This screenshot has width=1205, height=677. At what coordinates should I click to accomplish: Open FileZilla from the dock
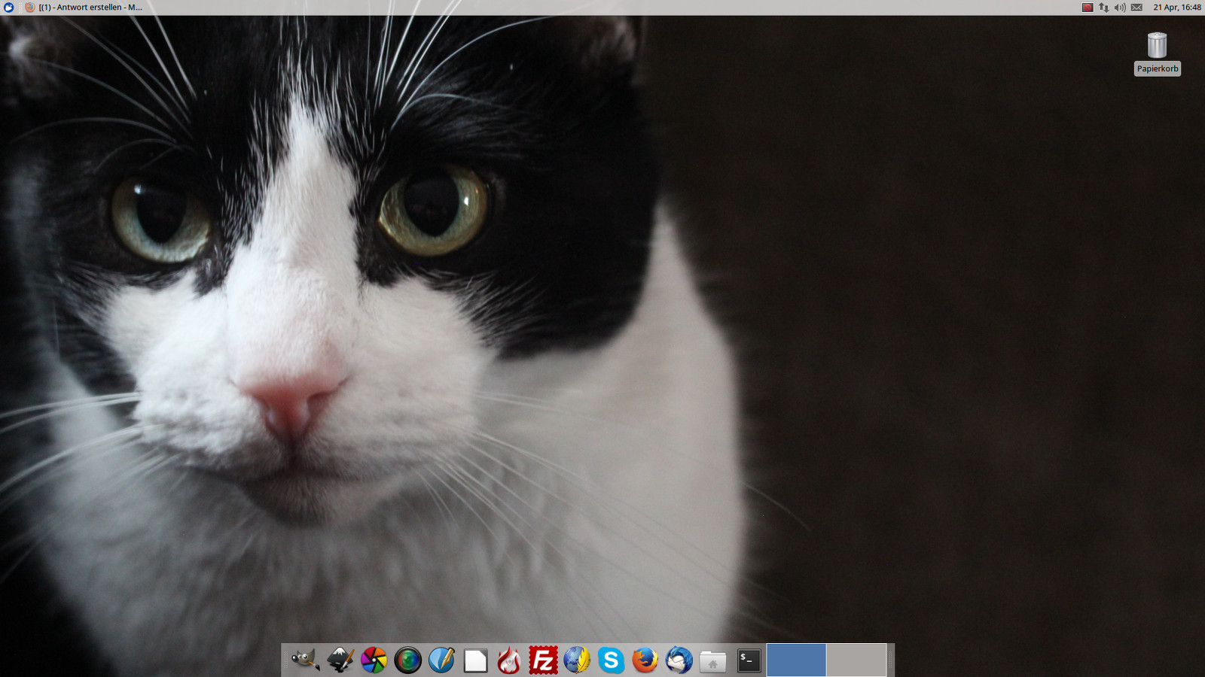(x=543, y=660)
